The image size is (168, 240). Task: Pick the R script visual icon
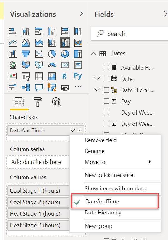(x=65, y=76)
